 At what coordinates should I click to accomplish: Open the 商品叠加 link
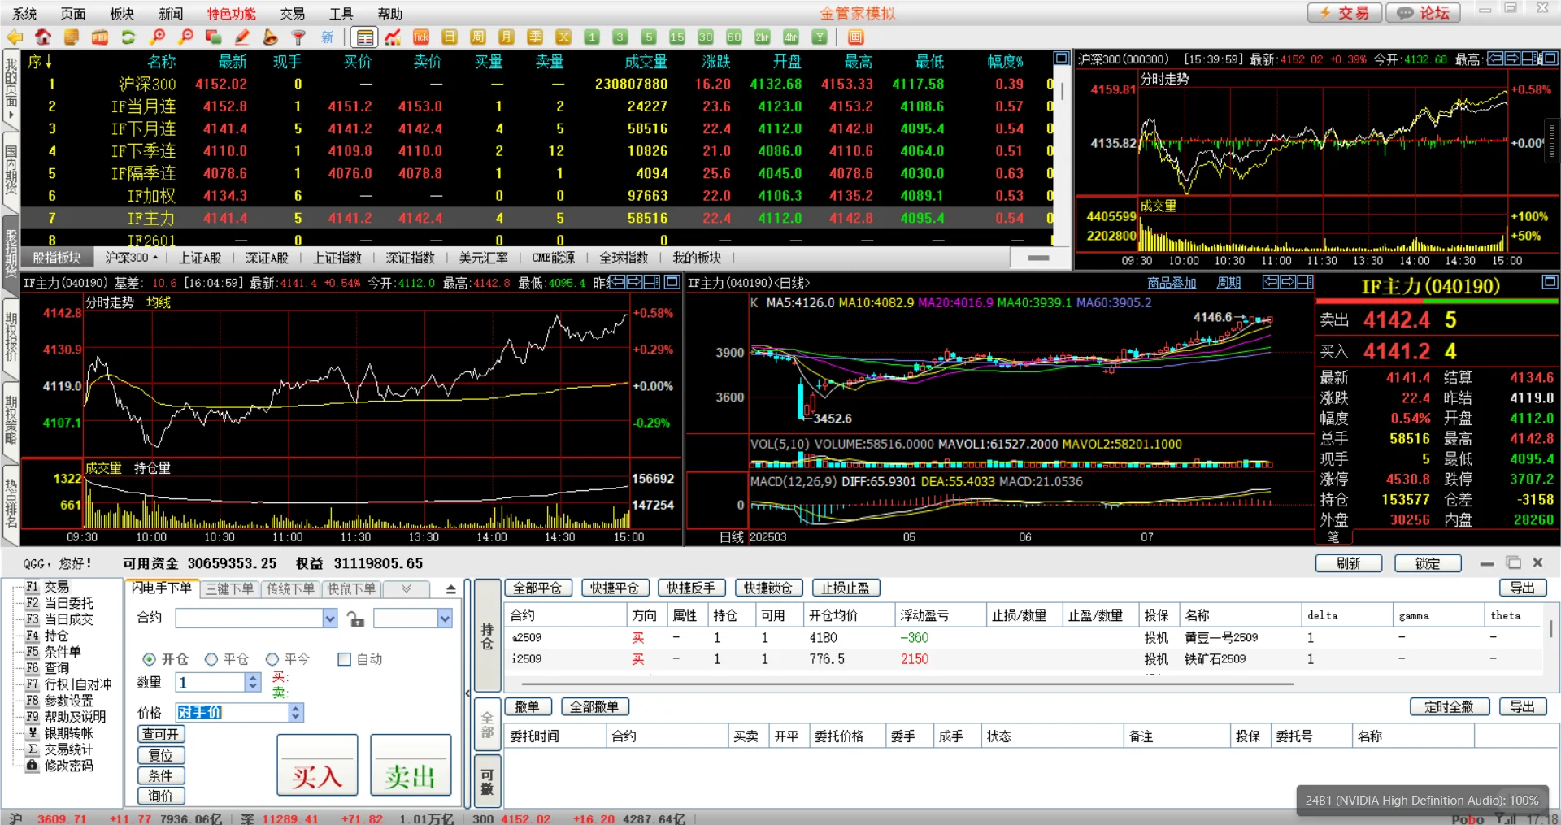pyautogui.click(x=1172, y=283)
